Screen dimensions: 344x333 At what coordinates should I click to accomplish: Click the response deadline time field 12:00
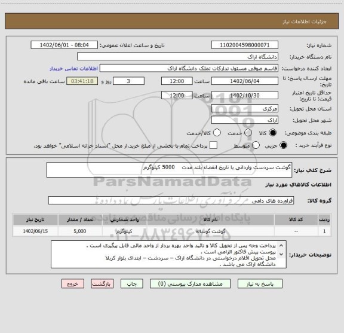177,81
